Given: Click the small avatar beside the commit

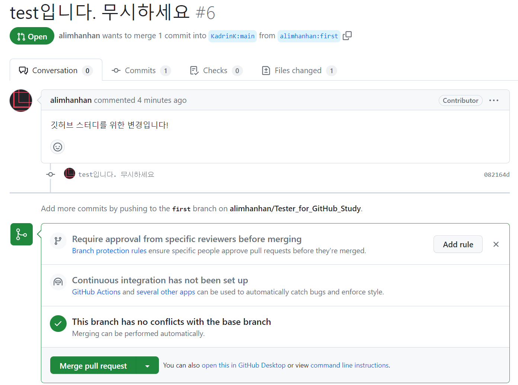Looking at the screenshot, I should pyautogui.click(x=70, y=173).
